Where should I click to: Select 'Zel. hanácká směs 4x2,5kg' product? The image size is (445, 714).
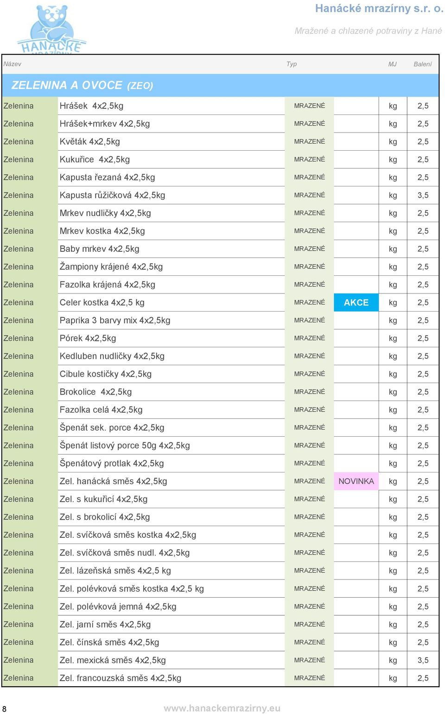pyautogui.click(x=114, y=481)
